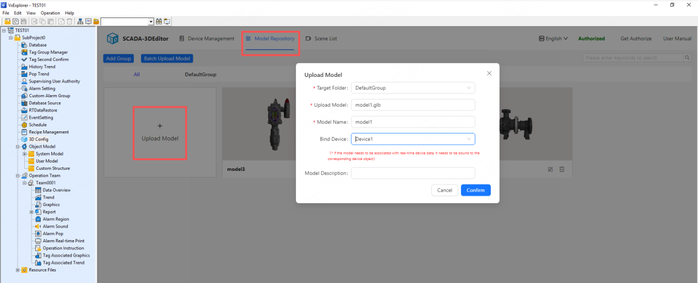Switch to the Scene List tab
The image size is (698, 283).
click(321, 39)
